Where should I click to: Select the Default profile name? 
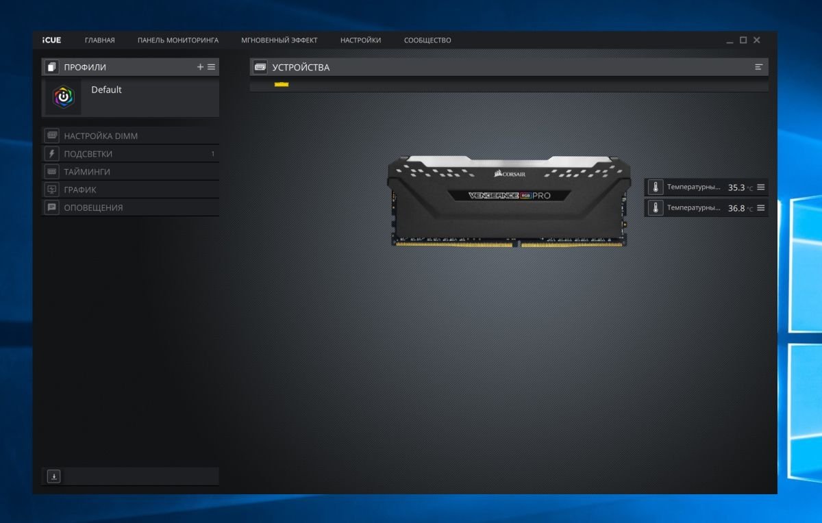(x=106, y=90)
